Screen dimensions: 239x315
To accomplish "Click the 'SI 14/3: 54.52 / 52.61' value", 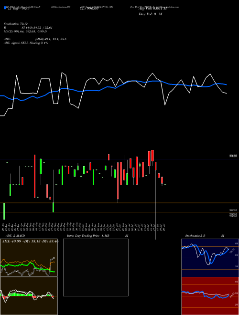I will coord(37,28).
